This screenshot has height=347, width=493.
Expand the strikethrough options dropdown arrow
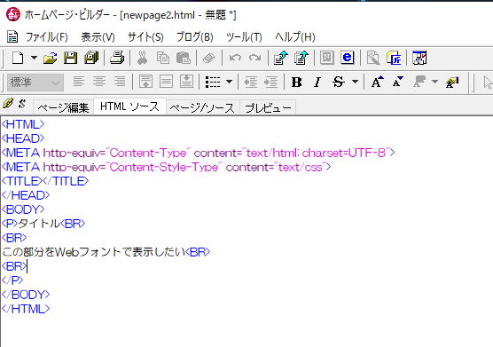pyautogui.click(x=355, y=82)
